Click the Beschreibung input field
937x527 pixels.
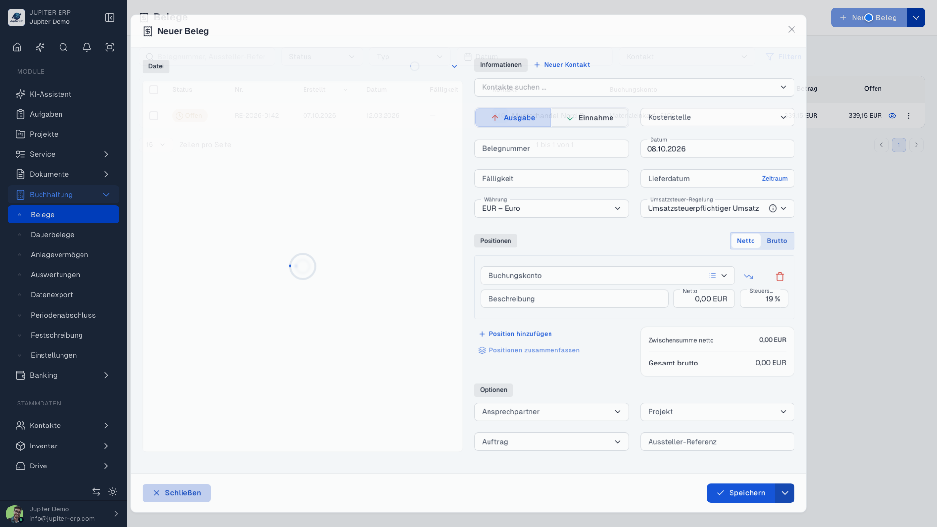[574, 299]
